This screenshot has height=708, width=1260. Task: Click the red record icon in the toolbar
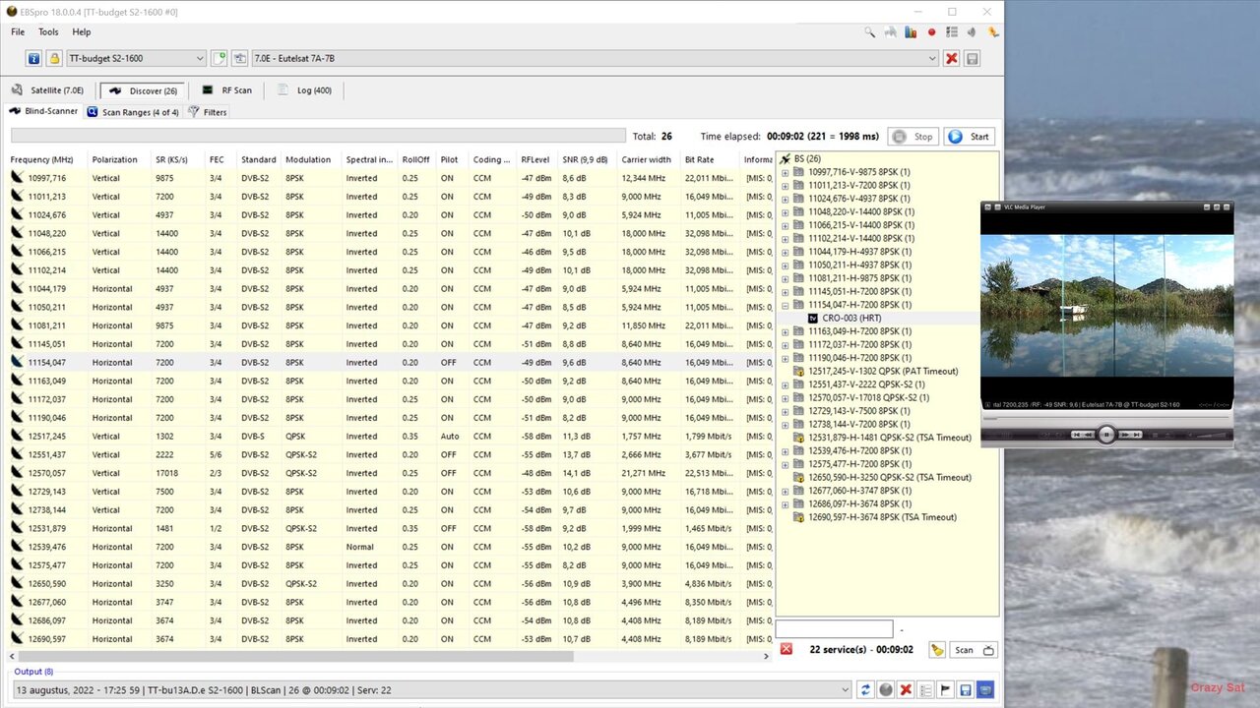click(x=930, y=31)
